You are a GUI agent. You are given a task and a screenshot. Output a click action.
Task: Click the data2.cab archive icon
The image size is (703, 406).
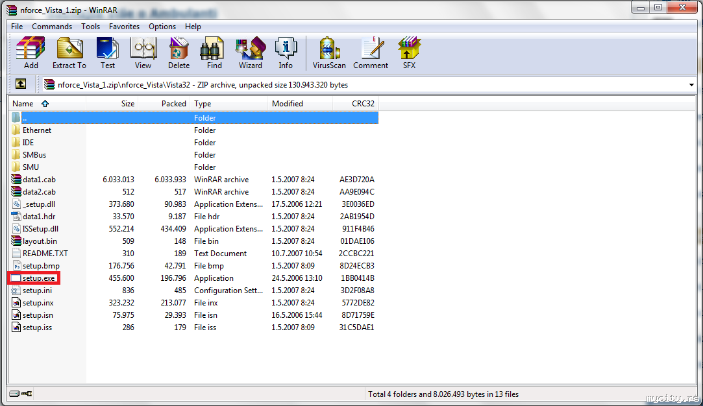[x=16, y=191]
